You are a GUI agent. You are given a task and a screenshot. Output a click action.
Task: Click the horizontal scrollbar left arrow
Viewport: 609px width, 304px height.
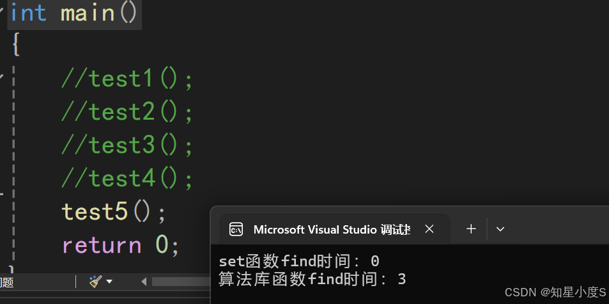coord(144,282)
